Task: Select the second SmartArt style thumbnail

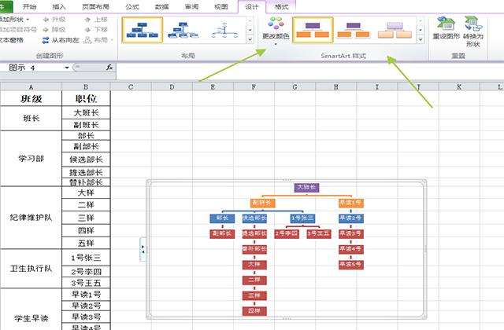Action: tap(354, 30)
